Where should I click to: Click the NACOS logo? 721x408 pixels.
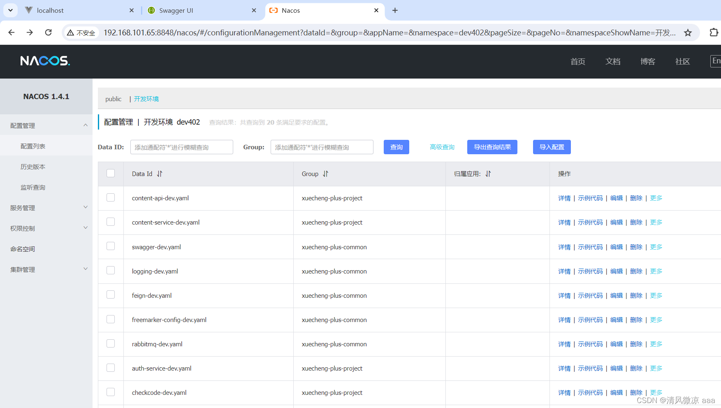coord(45,61)
